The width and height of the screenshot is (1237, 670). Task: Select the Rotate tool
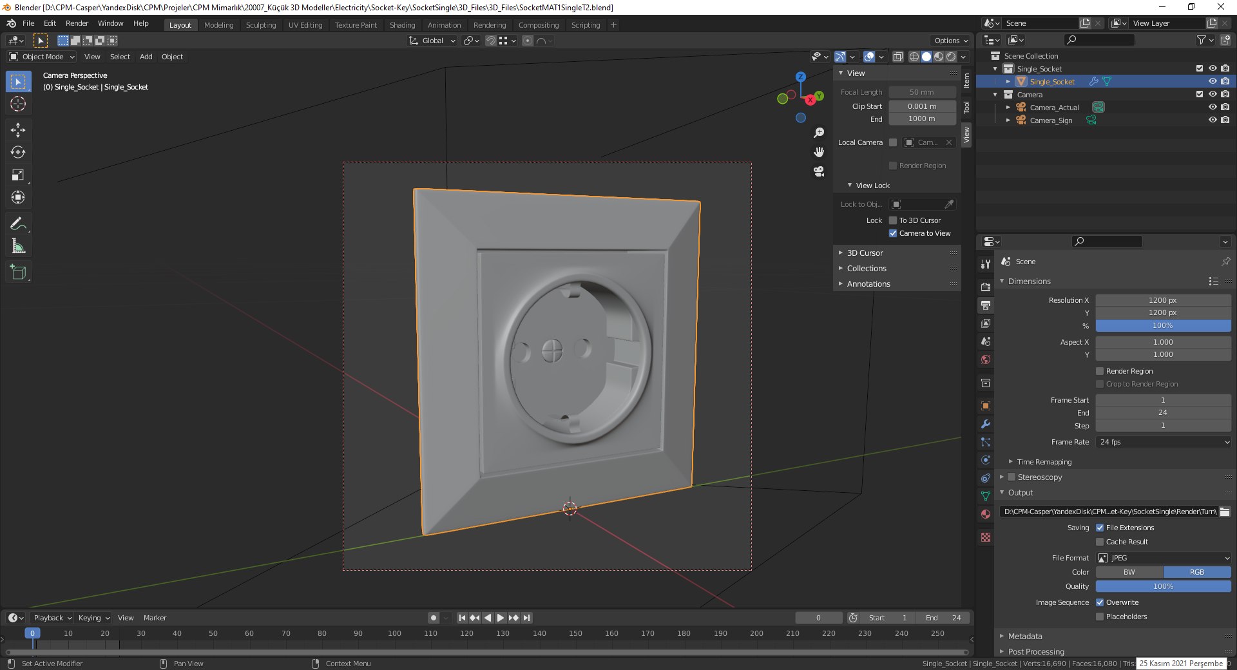pyautogui.click(x=18, y=153)
